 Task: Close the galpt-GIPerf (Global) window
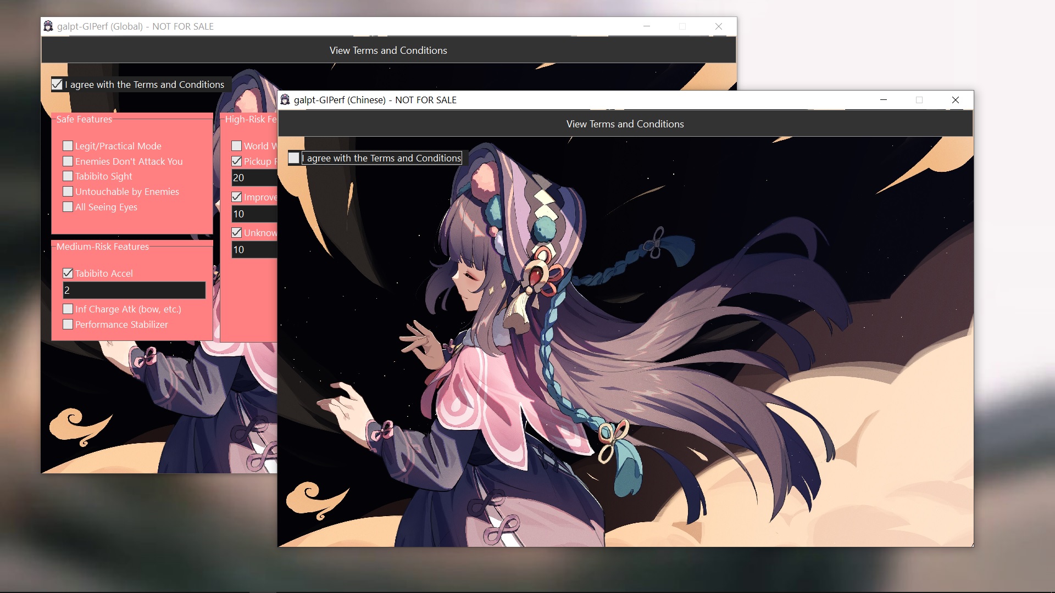pos(719,26)
